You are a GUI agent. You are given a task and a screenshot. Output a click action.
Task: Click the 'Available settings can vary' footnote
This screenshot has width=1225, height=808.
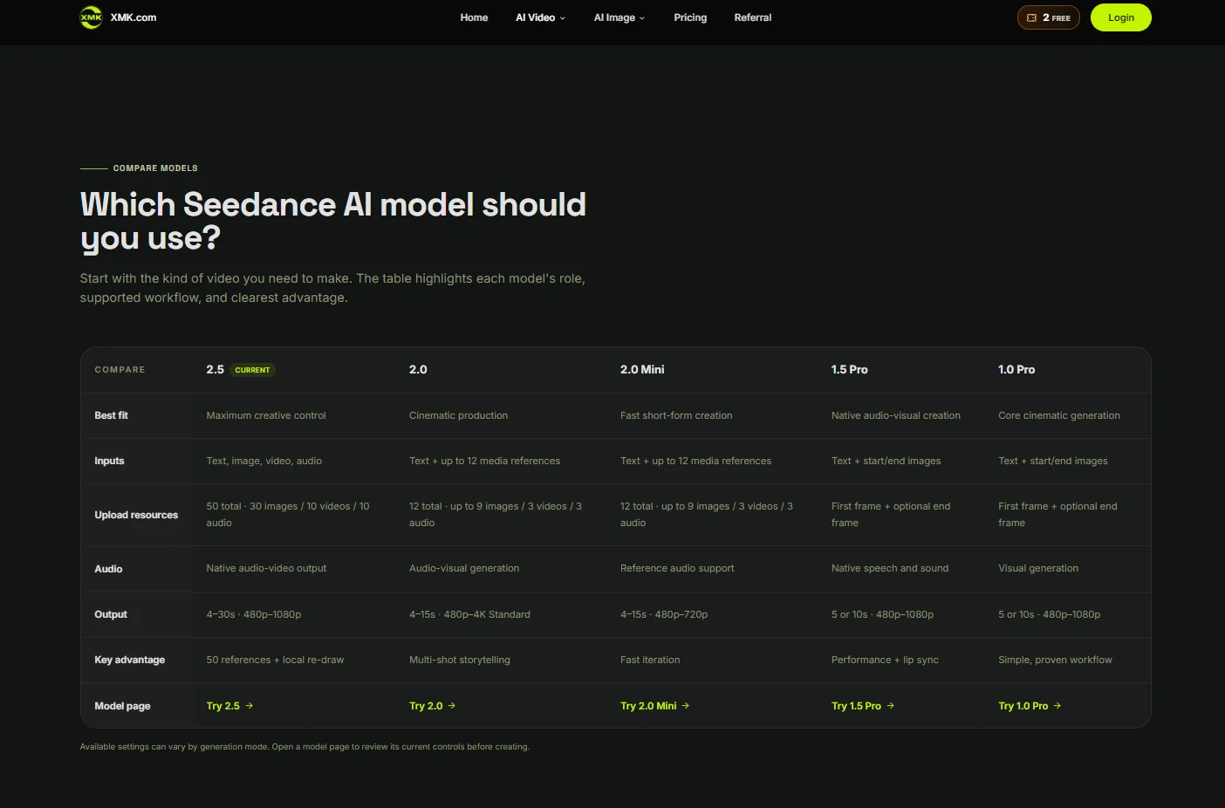[305, 747]
